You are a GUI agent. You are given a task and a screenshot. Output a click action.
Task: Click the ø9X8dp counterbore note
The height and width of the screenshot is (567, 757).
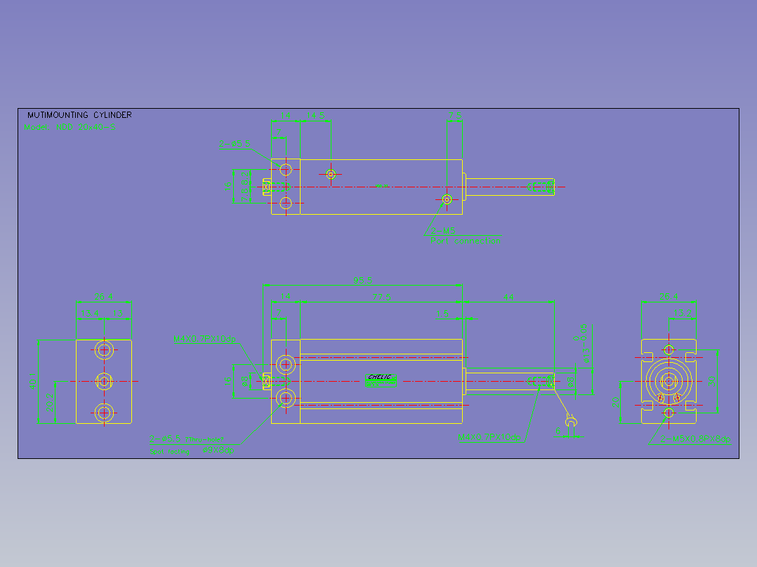(x=218, y=450)
